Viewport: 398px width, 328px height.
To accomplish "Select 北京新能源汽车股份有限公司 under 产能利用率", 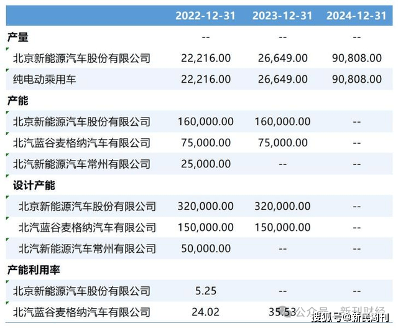I will pos(81,291).
